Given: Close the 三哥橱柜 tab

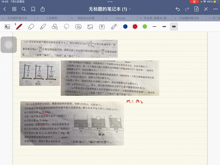Looking at the screenshot, I should point(38,18).
